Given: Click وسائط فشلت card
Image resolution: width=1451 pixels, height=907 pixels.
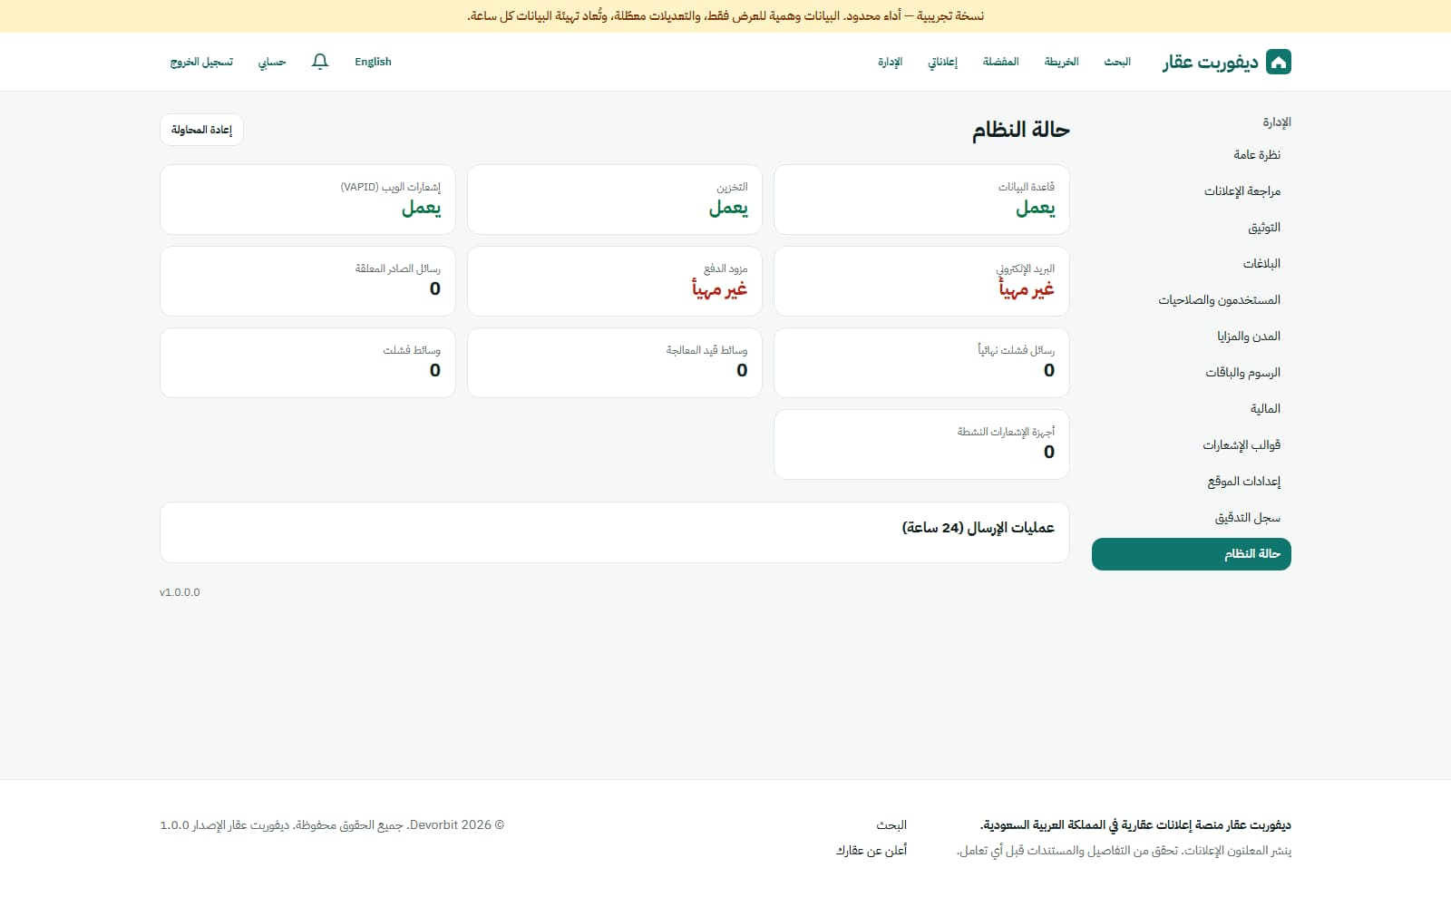Looking at the screenshot, I should [x=307, y=363].
